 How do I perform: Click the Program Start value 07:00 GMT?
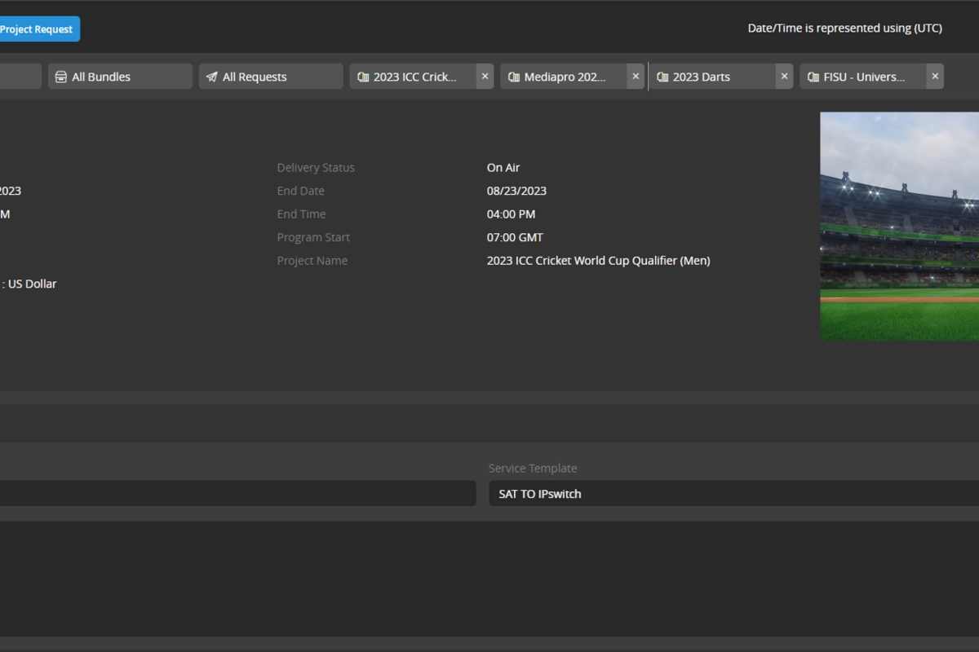515,237
